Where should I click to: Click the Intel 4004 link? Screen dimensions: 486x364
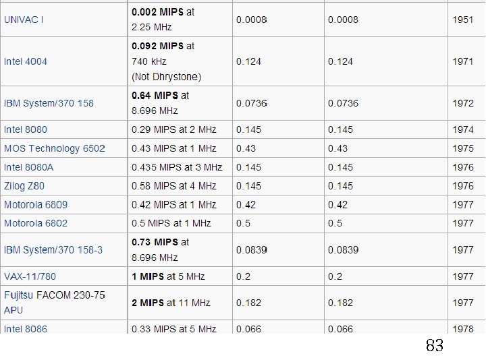26,61
